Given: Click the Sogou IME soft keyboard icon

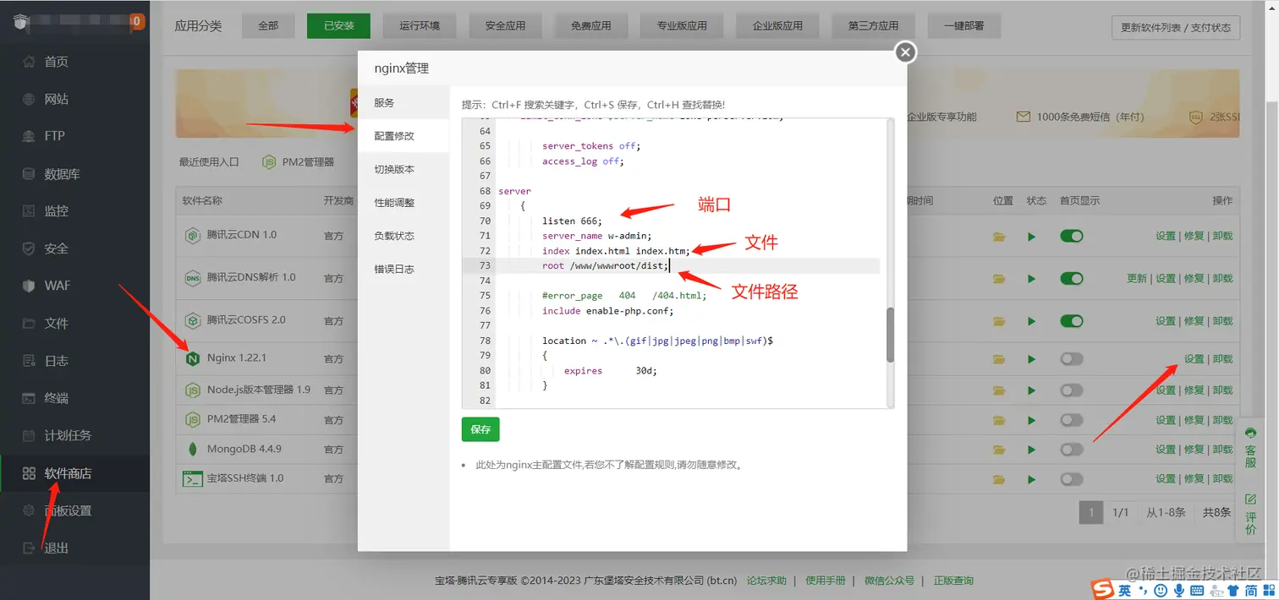Looking at the screenshot, I should (1197, 590).
